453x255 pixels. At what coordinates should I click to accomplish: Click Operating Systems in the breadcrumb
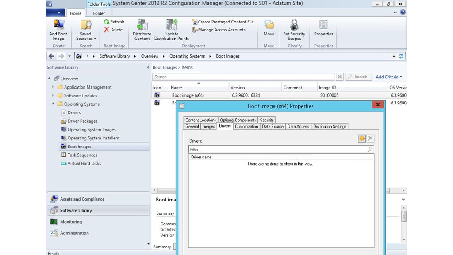coord(187,56)
